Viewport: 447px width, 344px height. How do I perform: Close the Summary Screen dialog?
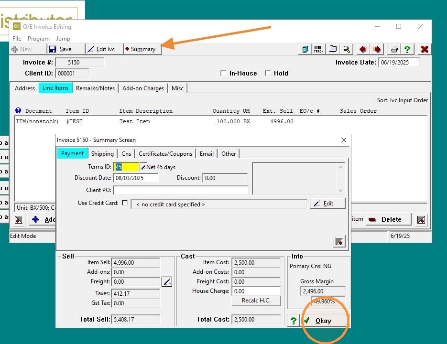coord(344,140)
